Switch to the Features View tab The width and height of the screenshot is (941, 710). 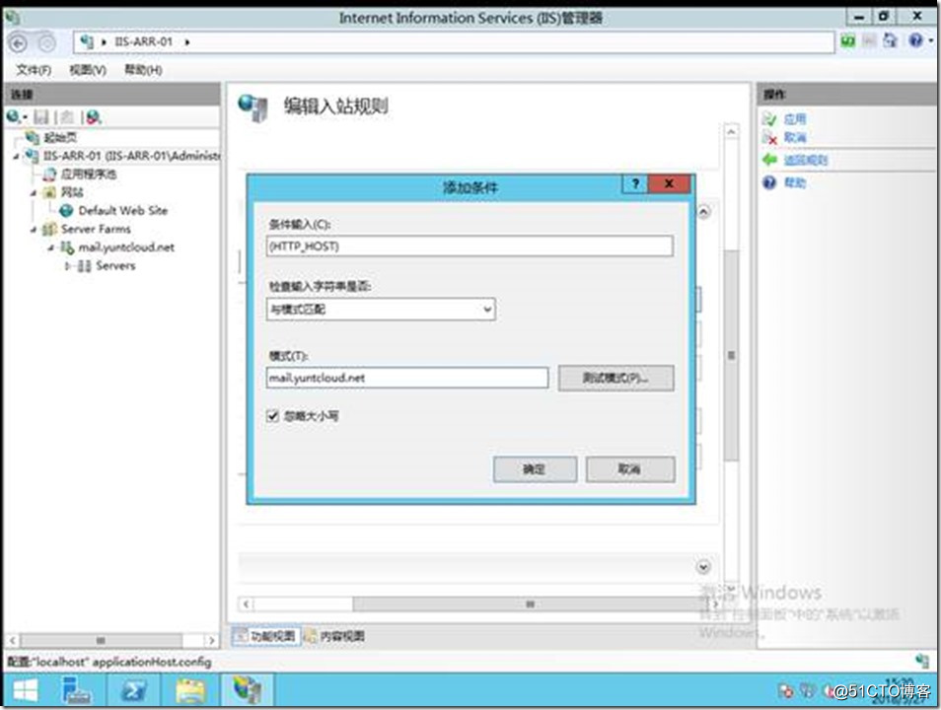pos(266,636)
